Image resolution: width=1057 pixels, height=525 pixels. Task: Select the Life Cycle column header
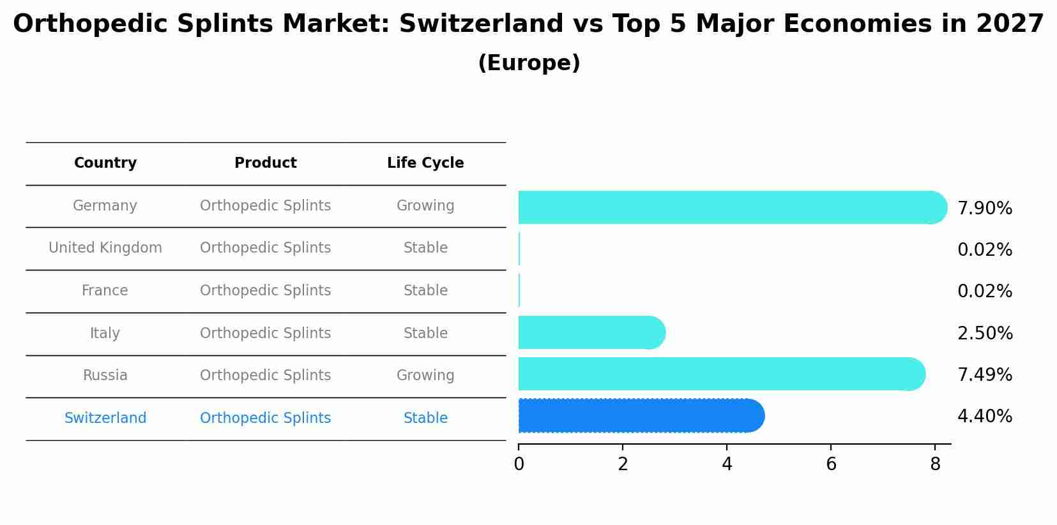[x=425, y=163]
